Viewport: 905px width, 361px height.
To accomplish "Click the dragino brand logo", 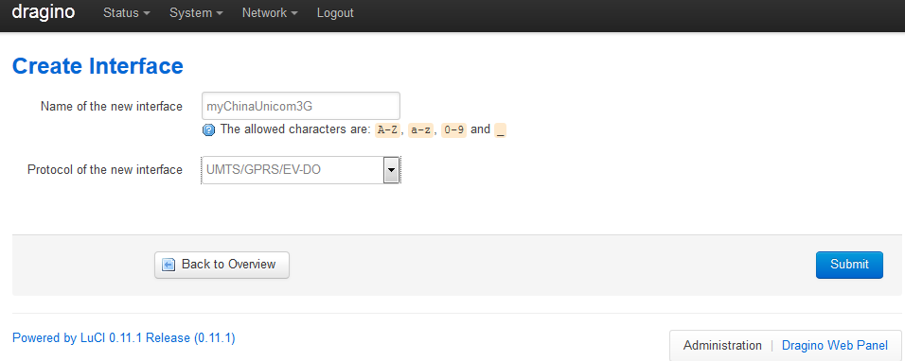I will 44,11.
